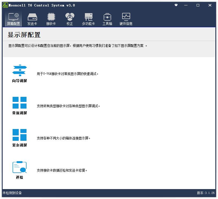The image size is (218, 199).
Task: Click the 版本:3.1.26 version label
Action: (206, 193)
